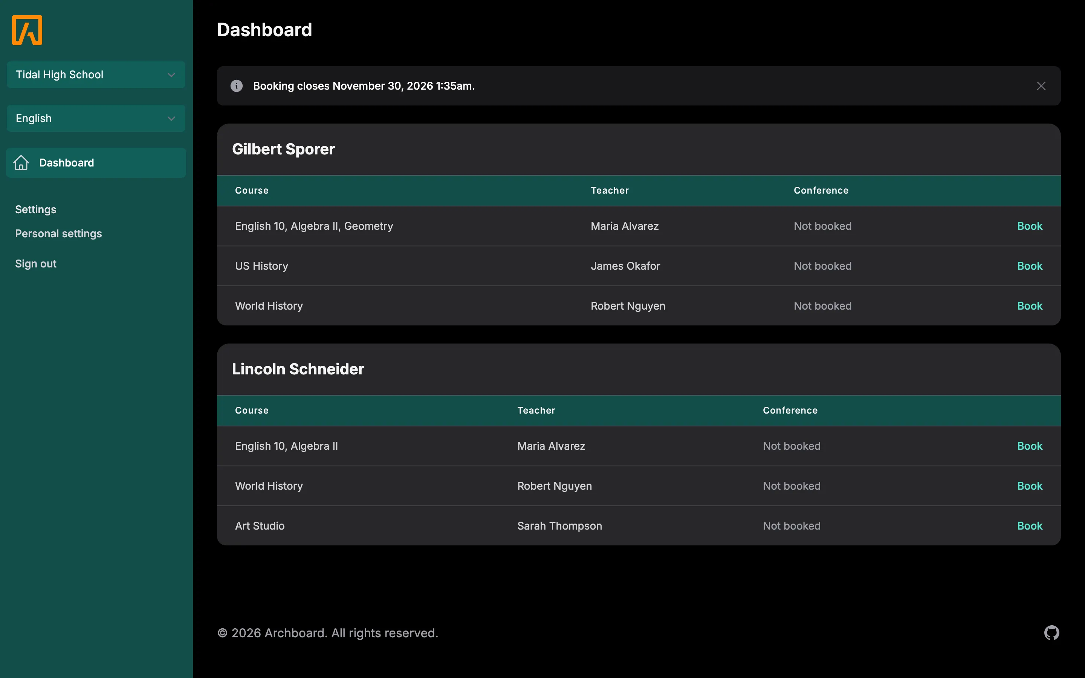The width and height of the screenshot is (1085, 678).
Task: Go to Dashboard in sidebar
Action: [96, 163]
